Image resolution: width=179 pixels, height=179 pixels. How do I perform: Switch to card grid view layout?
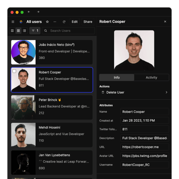tap(18, 30)
